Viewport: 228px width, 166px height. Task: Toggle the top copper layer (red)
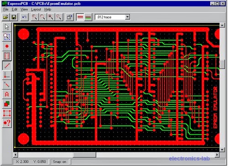[80, 17]
